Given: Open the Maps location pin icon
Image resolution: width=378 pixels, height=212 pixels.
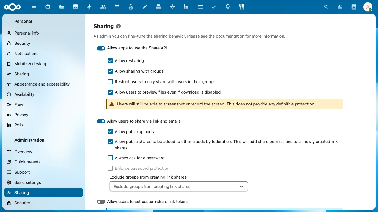Looking at the screenshot, I should (228, 7).
